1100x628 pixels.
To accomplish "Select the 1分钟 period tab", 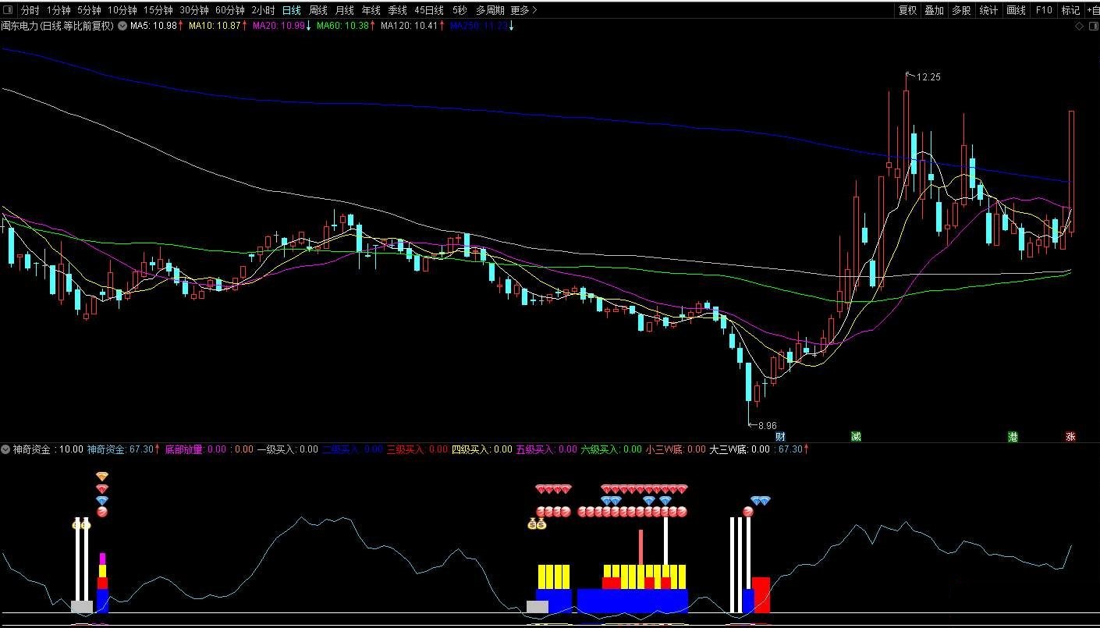I will [59, 10].
